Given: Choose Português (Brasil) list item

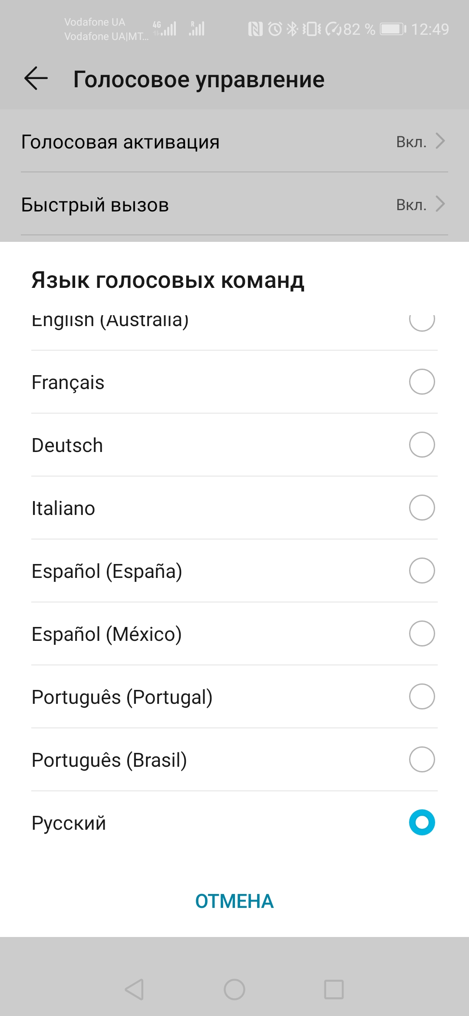Looking at the screenshot, I should (234, 759).
